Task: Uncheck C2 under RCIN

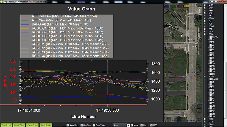Action: (211, 42)
